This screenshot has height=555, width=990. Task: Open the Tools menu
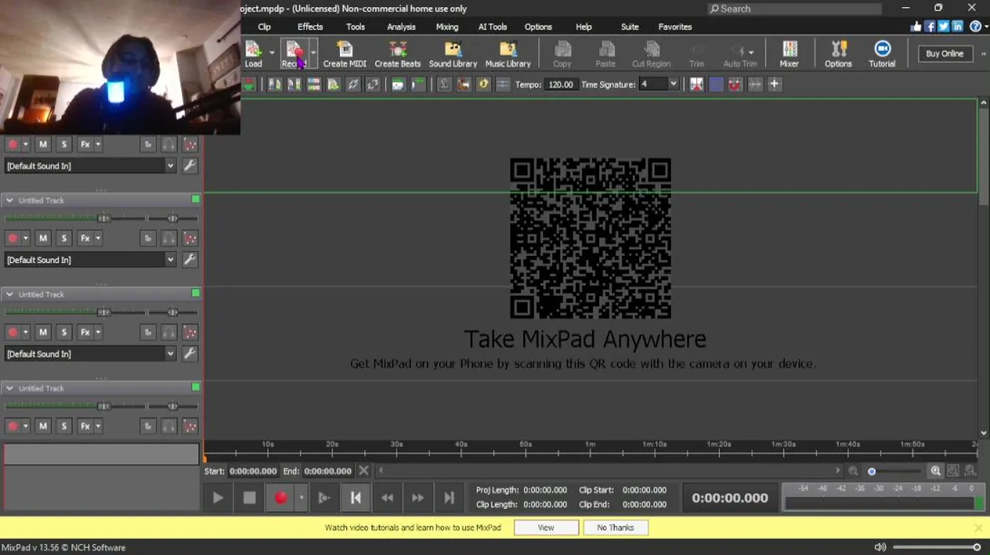tap(355, 26)
